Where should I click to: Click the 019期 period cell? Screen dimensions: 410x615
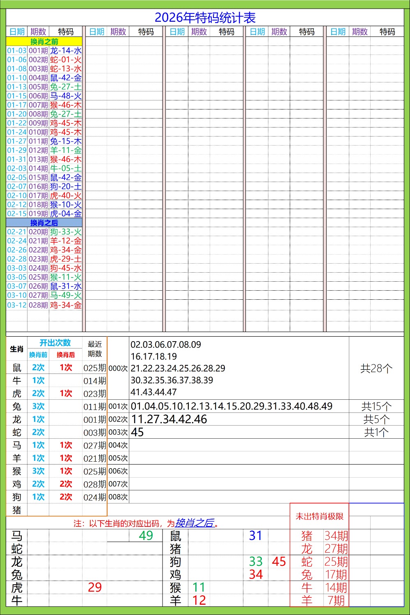click(x=38, y=214)
